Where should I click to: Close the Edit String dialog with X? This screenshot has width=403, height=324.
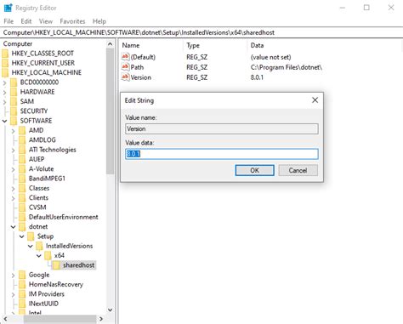(x=315, y=100)
